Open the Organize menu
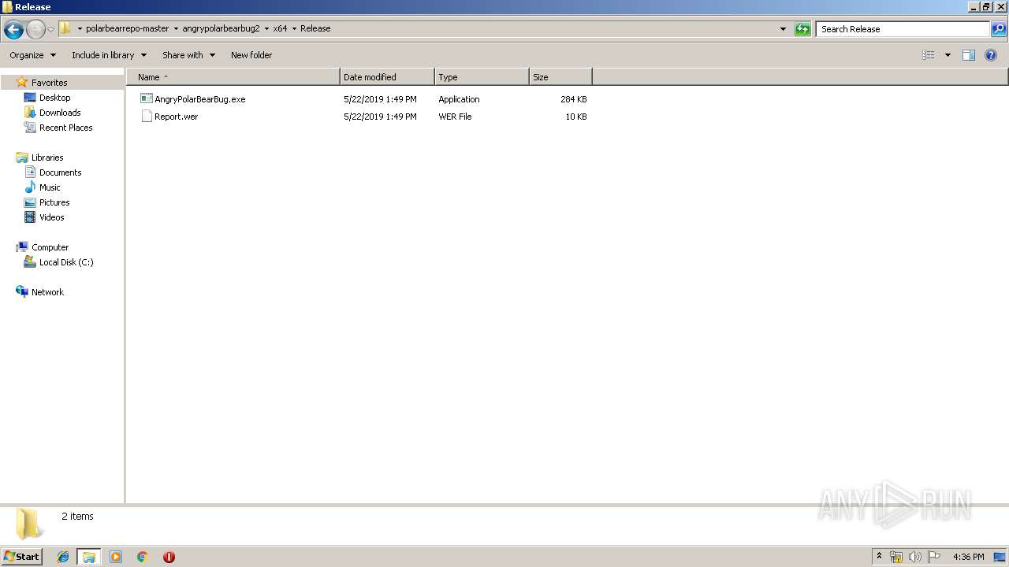This screenshot has width=1009, height=567. point(32,55)
